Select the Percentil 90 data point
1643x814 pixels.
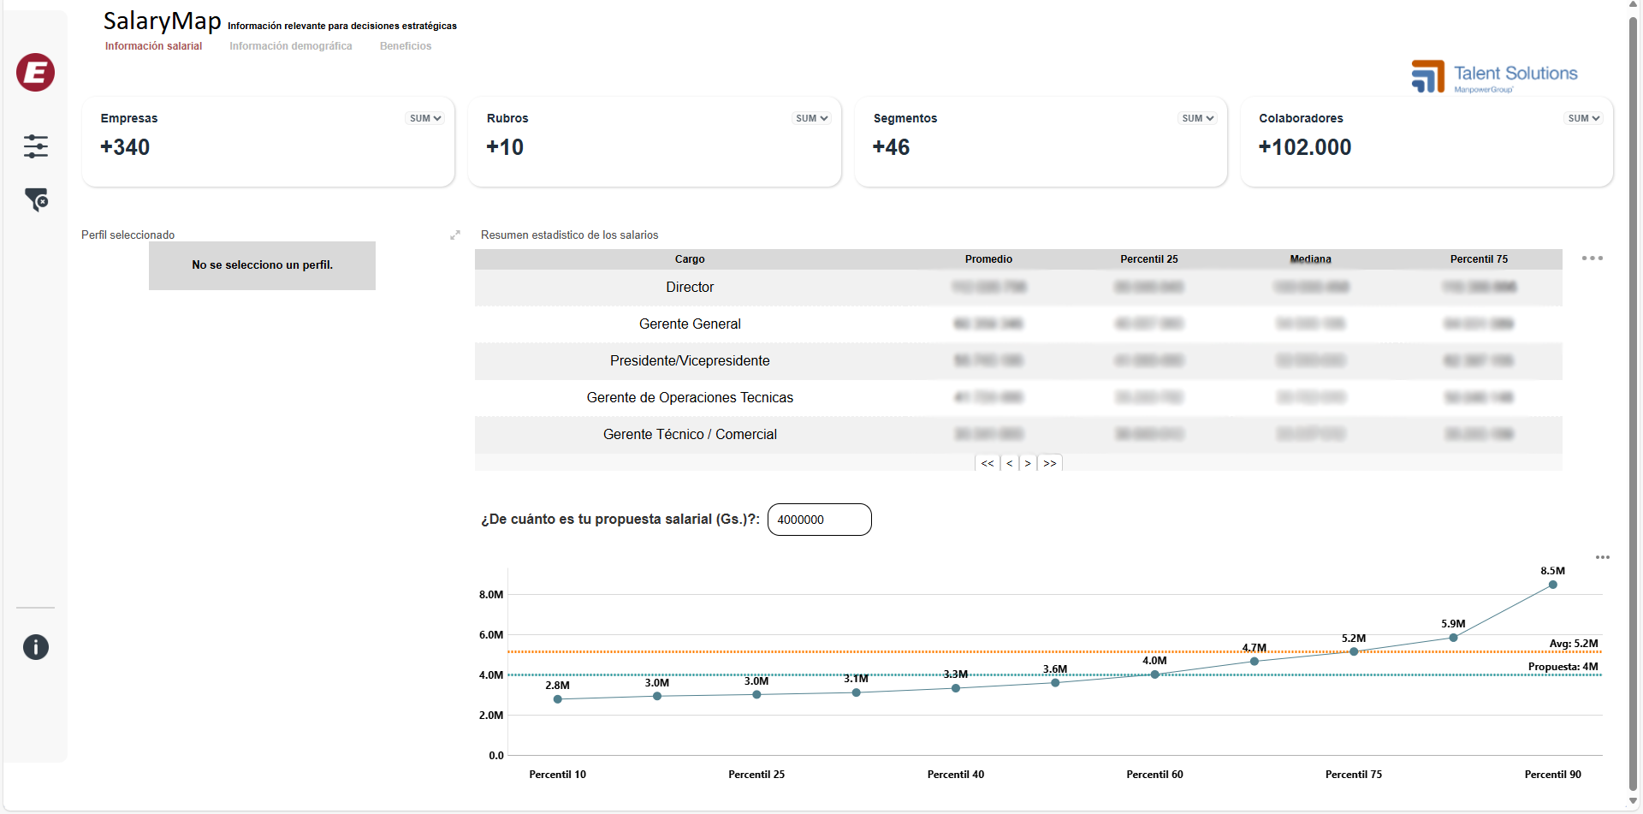[1552, 585]
